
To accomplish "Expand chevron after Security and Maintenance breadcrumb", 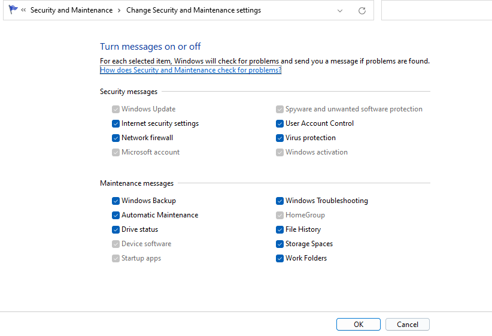I will coord(119,10).
